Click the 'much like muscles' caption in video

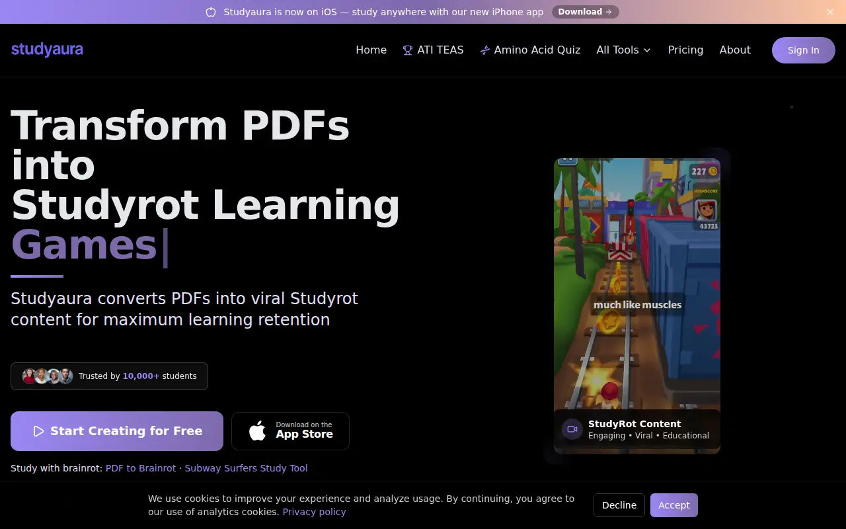coord(637,305)
